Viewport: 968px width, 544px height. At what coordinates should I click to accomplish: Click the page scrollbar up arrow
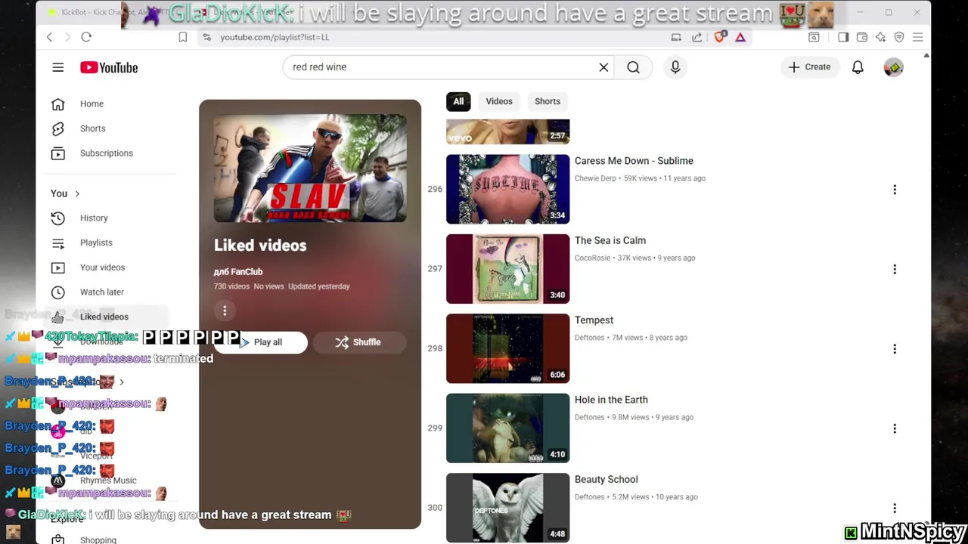point(926,56)
